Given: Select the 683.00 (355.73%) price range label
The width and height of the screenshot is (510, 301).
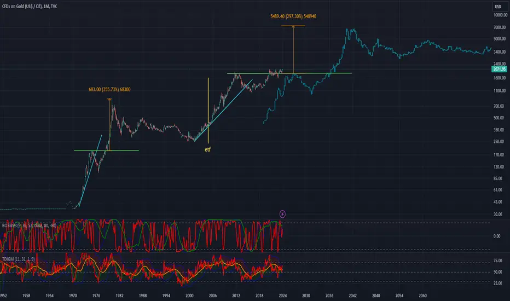Looking at the screenshot, I should [x=109, y=90].
